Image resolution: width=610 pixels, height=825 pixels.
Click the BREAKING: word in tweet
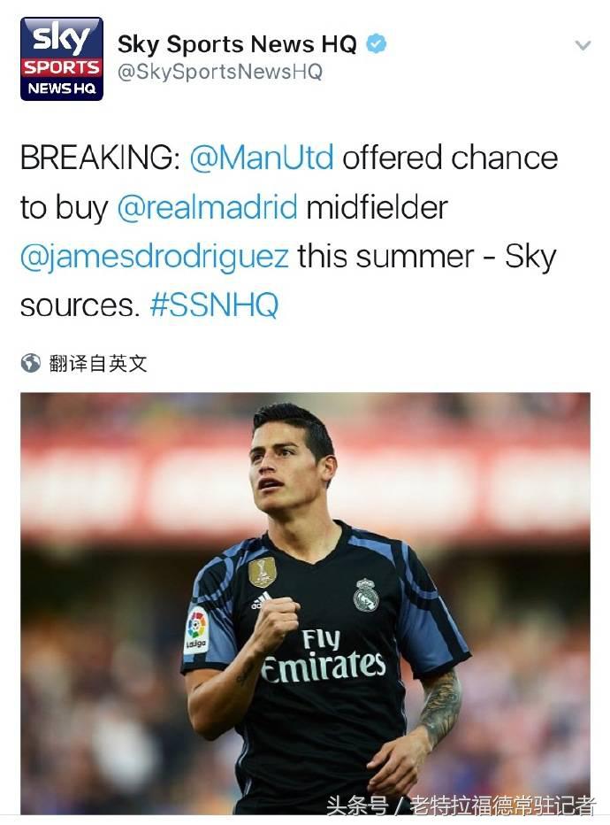(x=101, y=158)
